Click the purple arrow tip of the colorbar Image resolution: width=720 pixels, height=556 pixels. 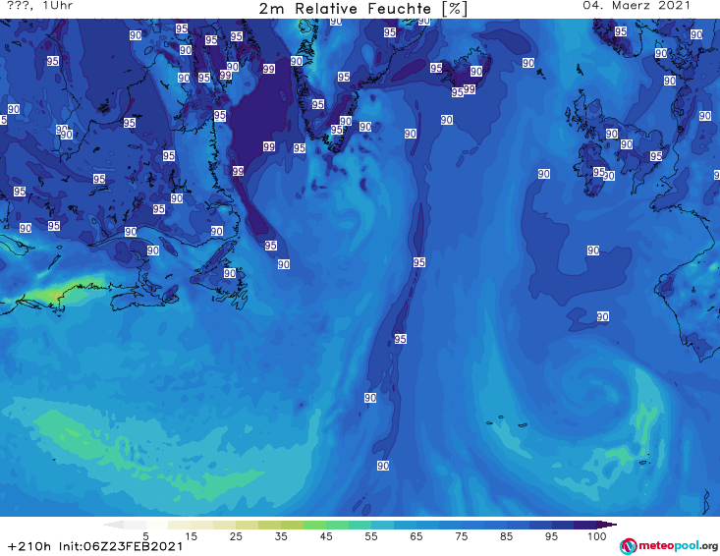point(607,525)
